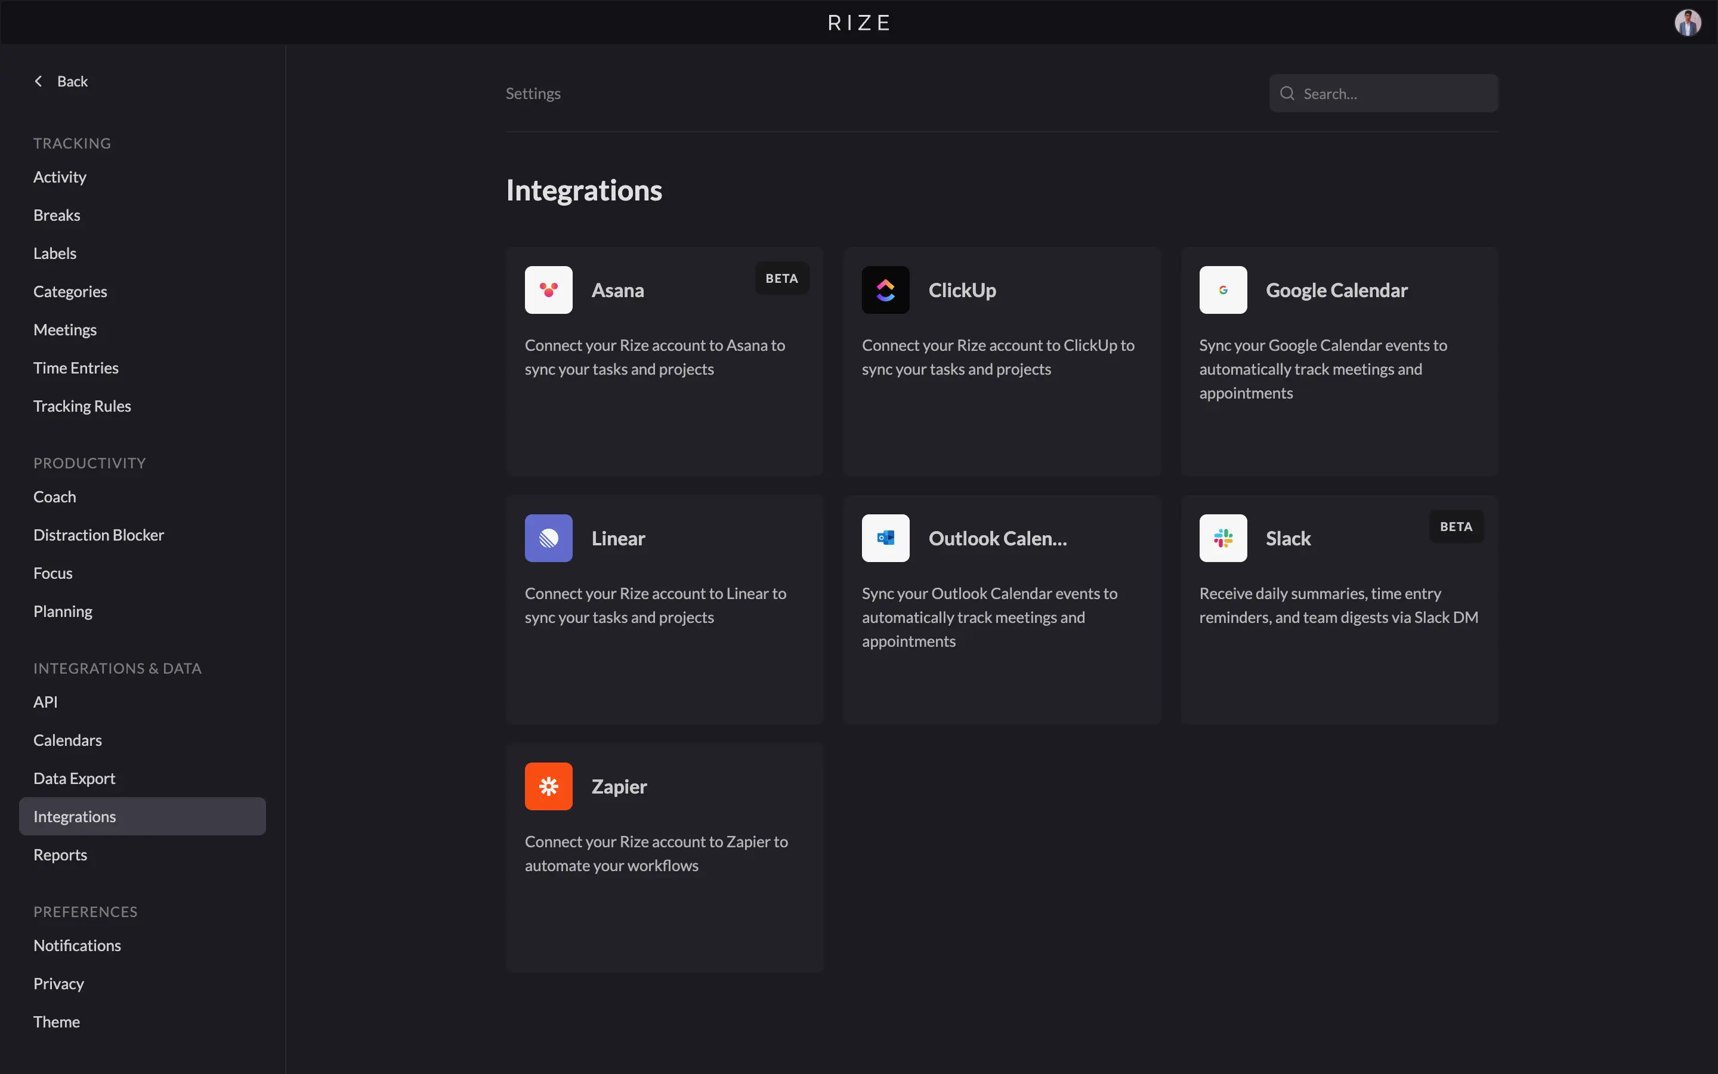
Task: Go Back from settings
Action: pos(61,82)
